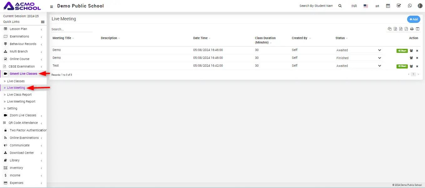This screenshot has height=188, width=425.
Task: Expand the Examinations sidebar section
Action: tap(19, 37)
